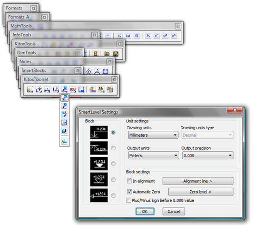The width and height of the screenshot is (253, 226).
Task: Click the red 000 counter icon
Action: click(x=73, y=90)
